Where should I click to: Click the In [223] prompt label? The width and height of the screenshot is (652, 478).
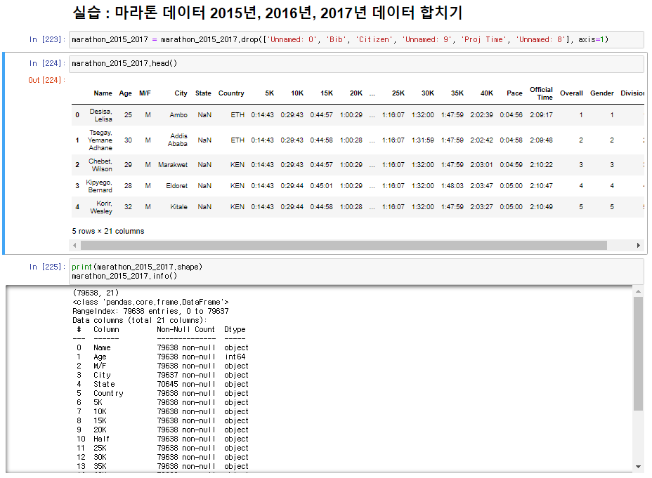click(x=47, y=39)
